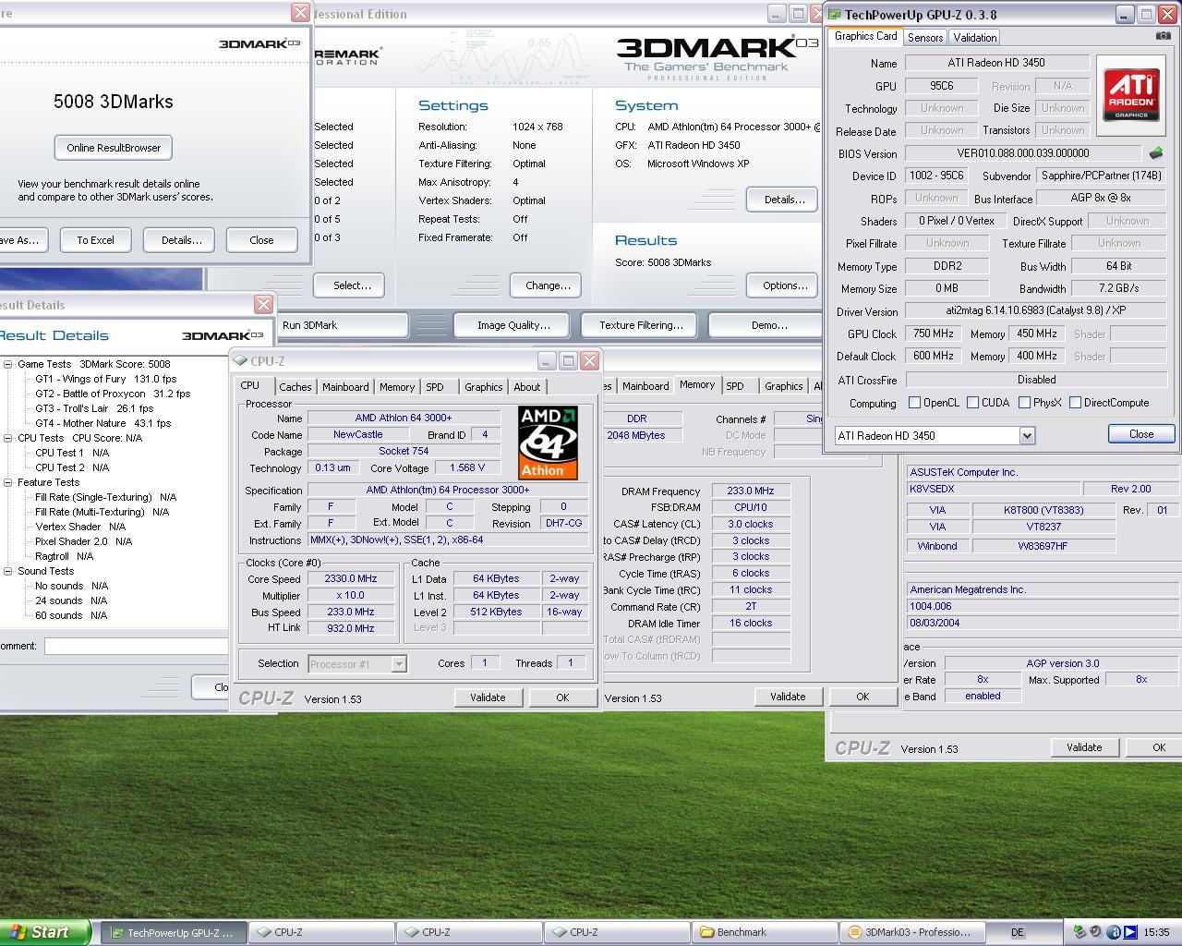
Task: Open About tab in front CPU-Z window
Action: (x=527, y=387)
